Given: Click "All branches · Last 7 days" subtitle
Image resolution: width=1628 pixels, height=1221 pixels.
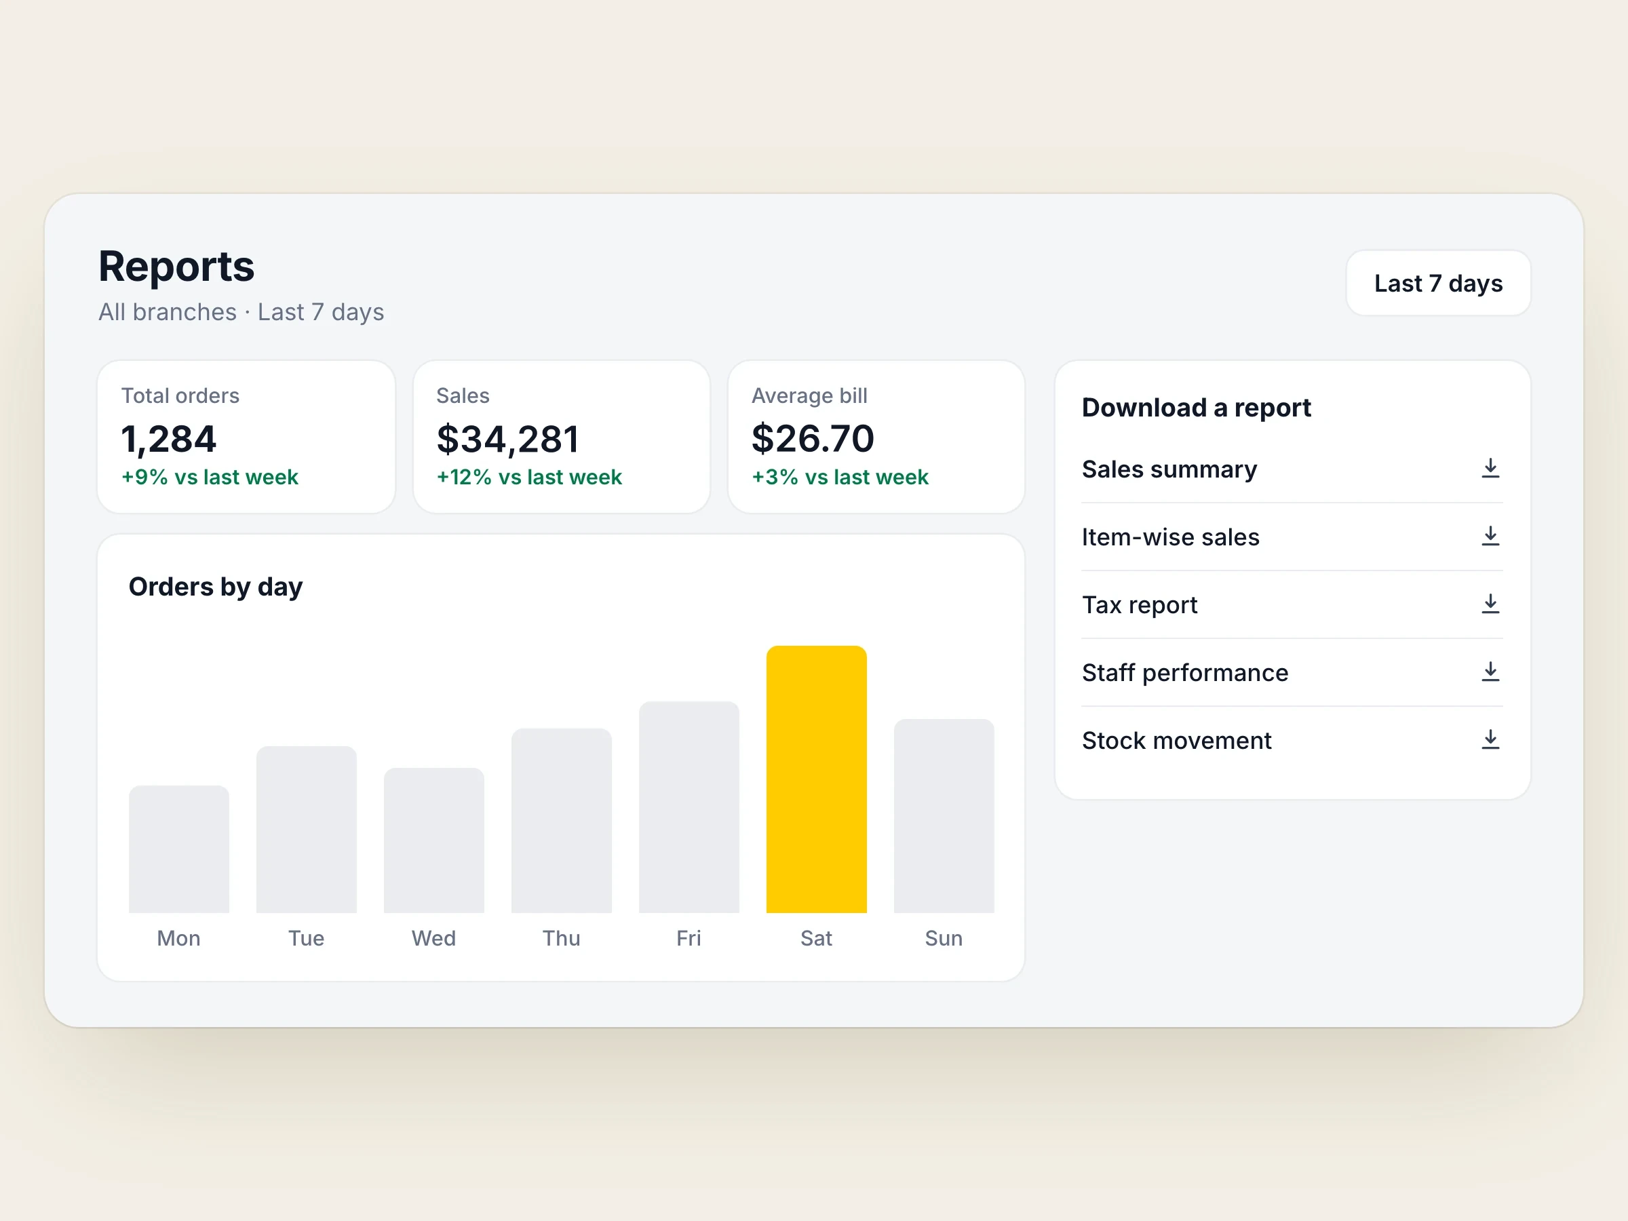Looking at the screenshot, I should coord(241,312).
